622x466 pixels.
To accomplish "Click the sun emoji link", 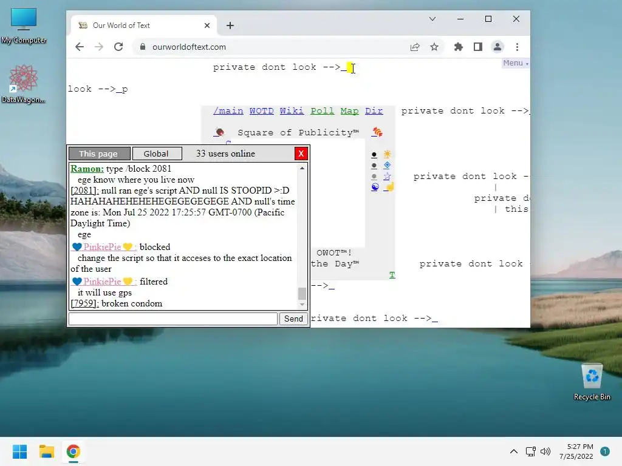I will [x=387, y=154].
